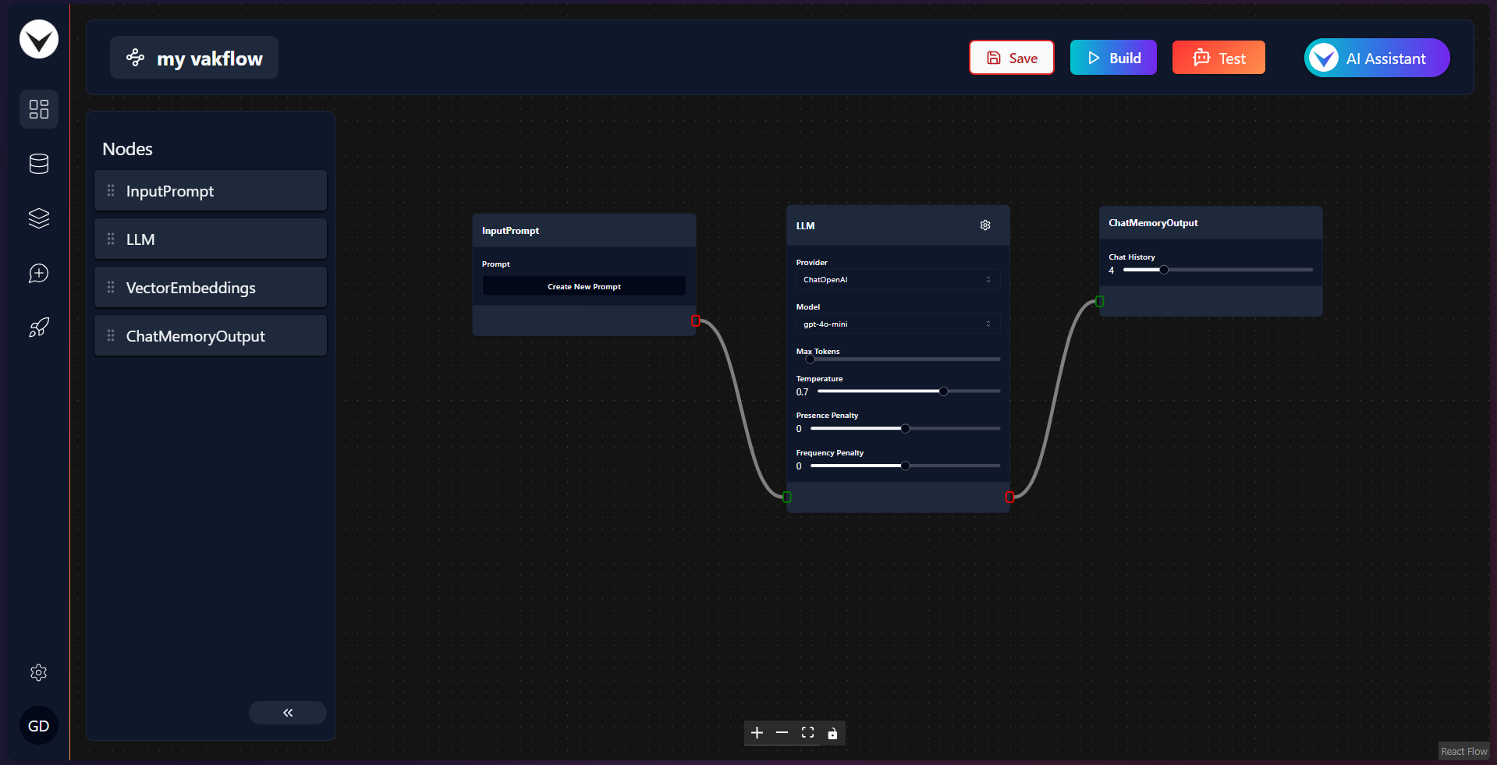Screen dimensions: 1497x765
Task: Select the ChatMemoryOutput node item
Action: coord(211,336)
